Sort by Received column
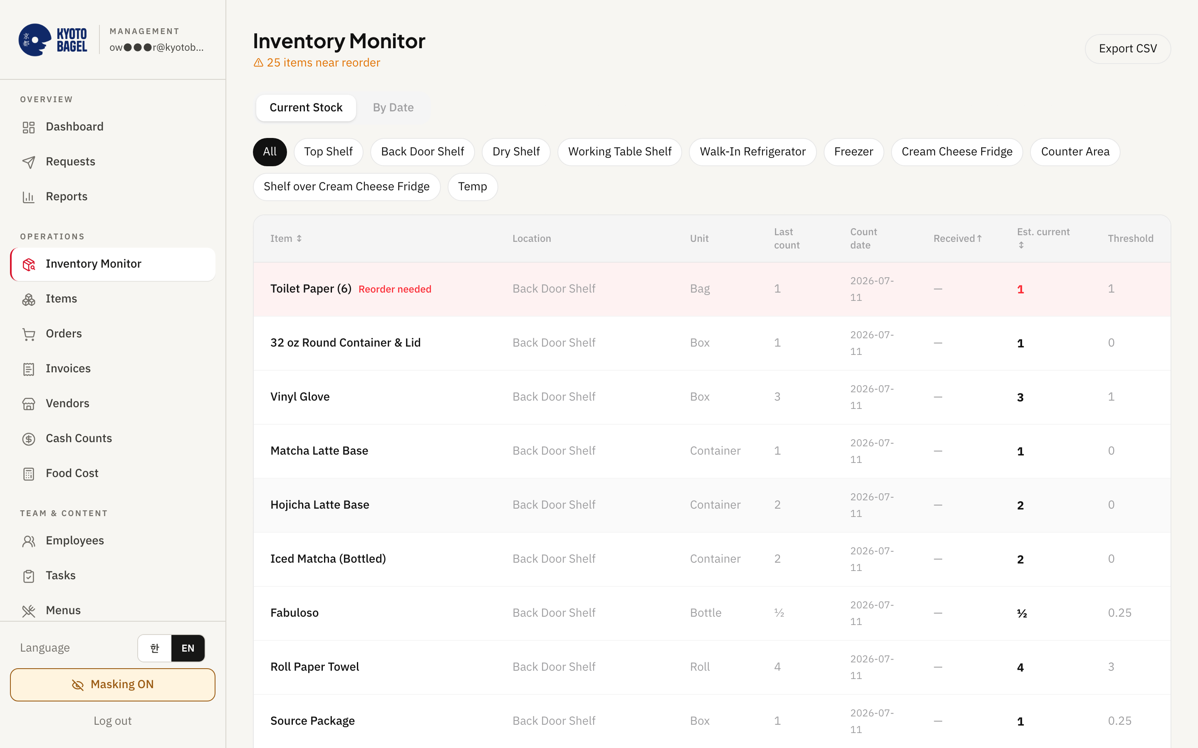Screen dimensions: 1198x748 [958, 239]
